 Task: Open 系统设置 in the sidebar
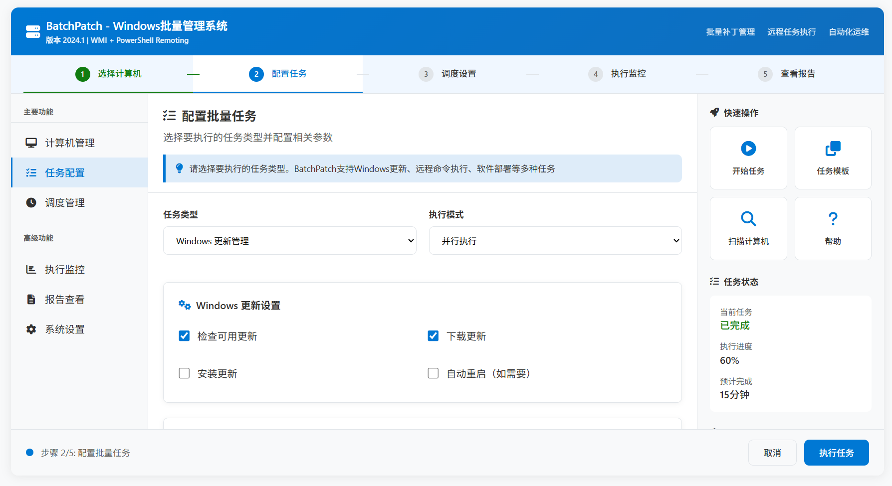tap(79, 329)
